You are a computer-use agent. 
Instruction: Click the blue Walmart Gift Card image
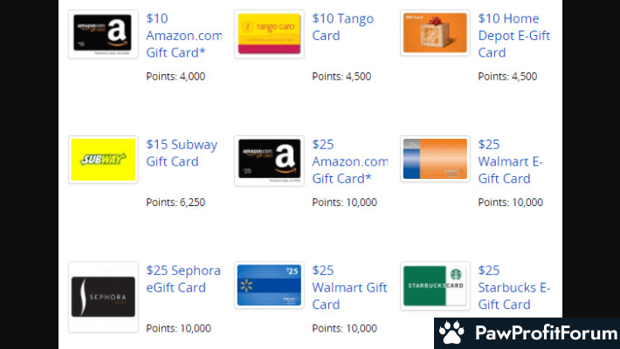(269, 285)
